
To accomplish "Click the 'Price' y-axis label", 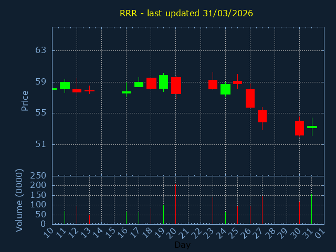I will [x=25, y=100].
